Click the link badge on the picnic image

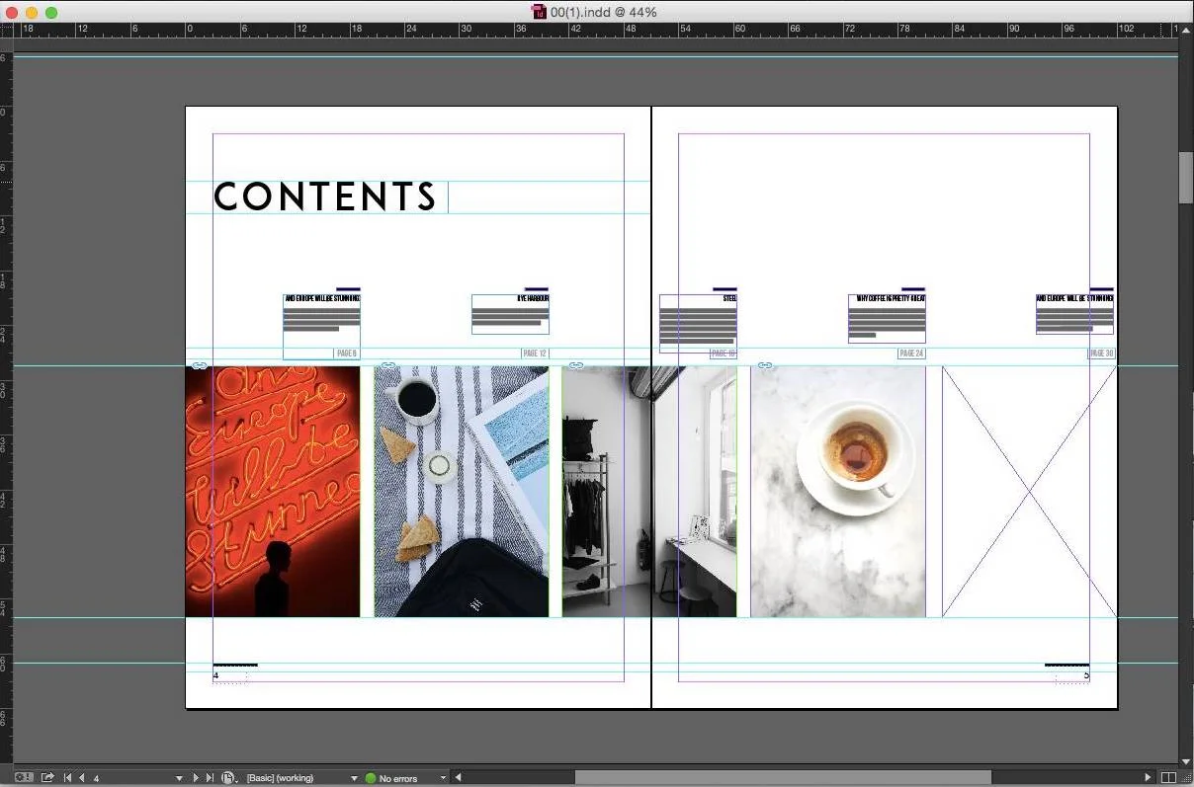pyautogui.click(x=388, y=365)
